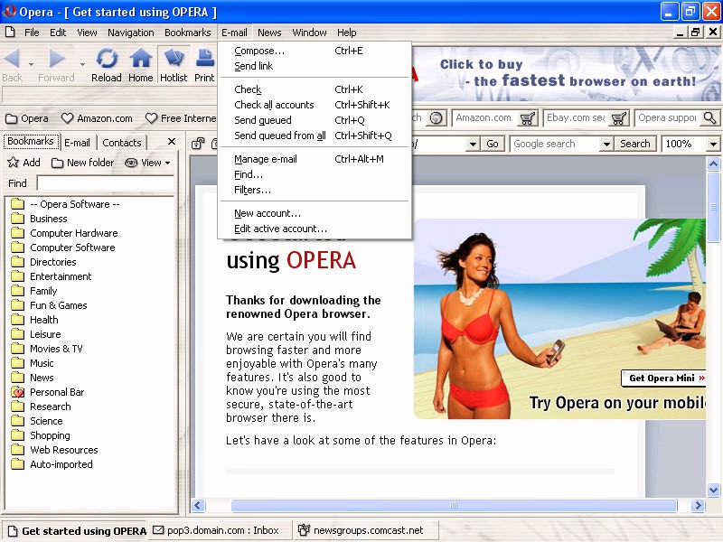Select Check all accounts
The width and height of the screenshot is (723, 542).
[315, 105]
